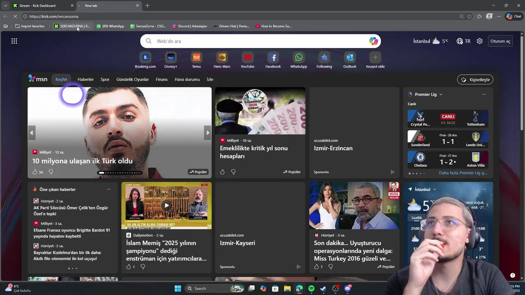Show previous headline slide arrow
The width and height of the screenshot is (525, 295).
32,133
